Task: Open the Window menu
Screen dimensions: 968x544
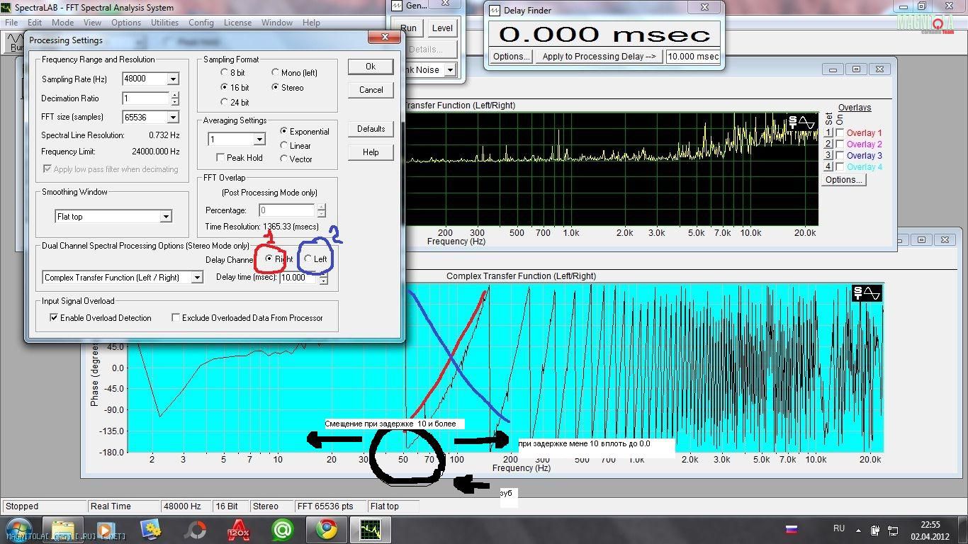Action: point(277,23)
